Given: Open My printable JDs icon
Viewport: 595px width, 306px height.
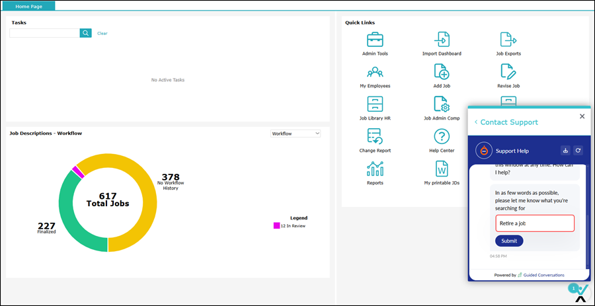Looking at the screenshot, I should [441, 169].
